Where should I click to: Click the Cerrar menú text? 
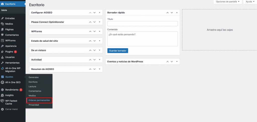click(12, 109)
